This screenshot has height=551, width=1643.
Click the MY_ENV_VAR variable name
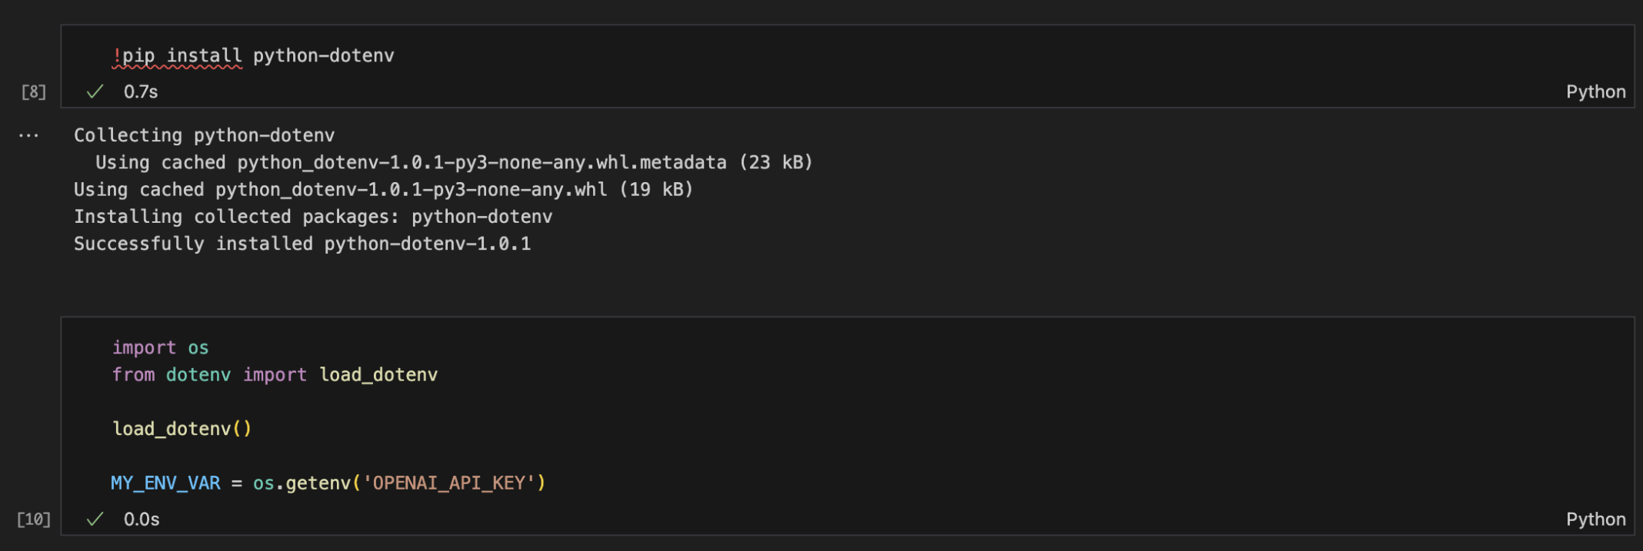[165, 483]
